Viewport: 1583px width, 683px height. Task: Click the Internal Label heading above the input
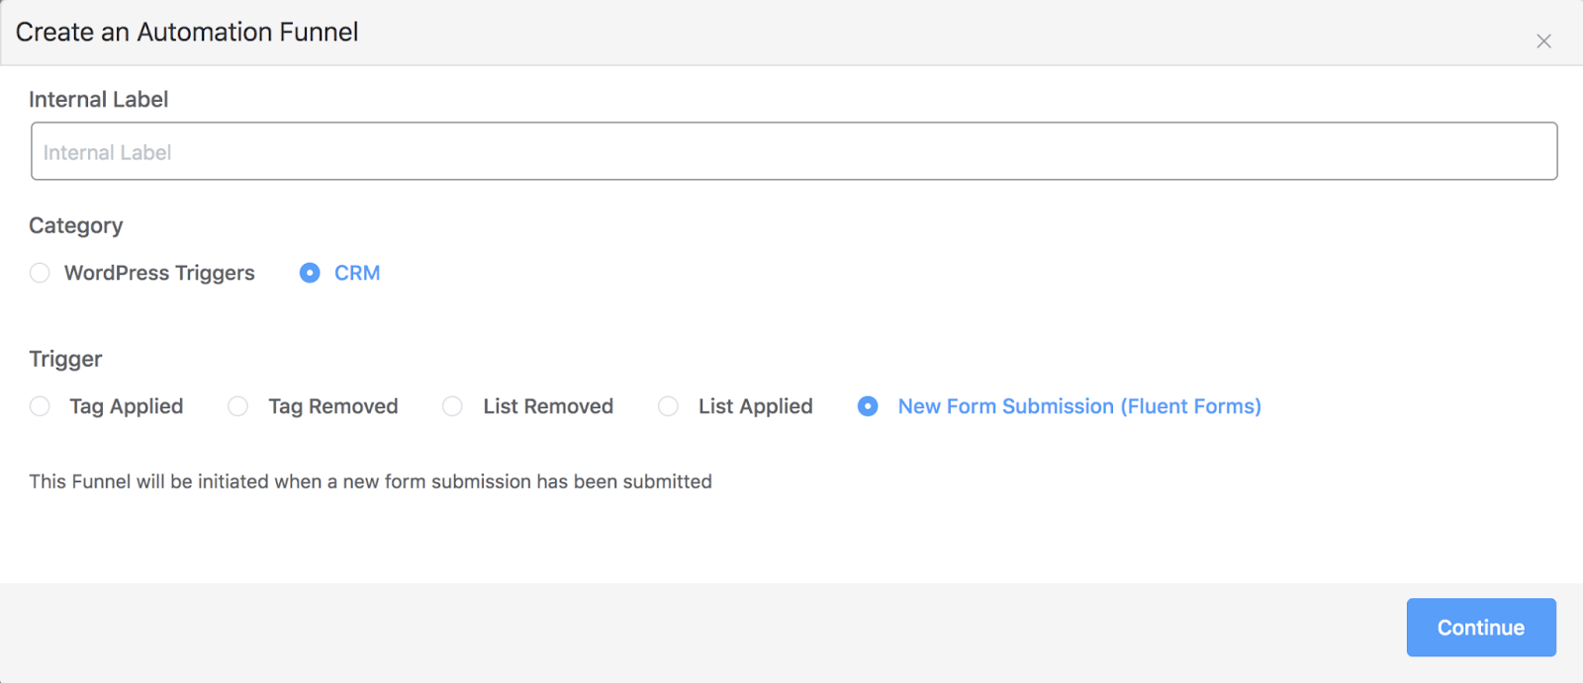pos(98,100)
